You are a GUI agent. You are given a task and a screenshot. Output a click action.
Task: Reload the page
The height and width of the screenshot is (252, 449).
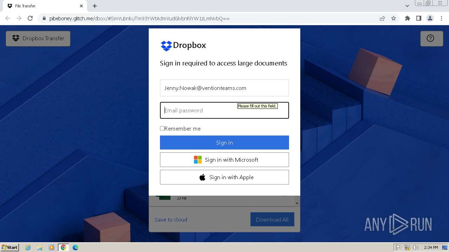[30, 18]
